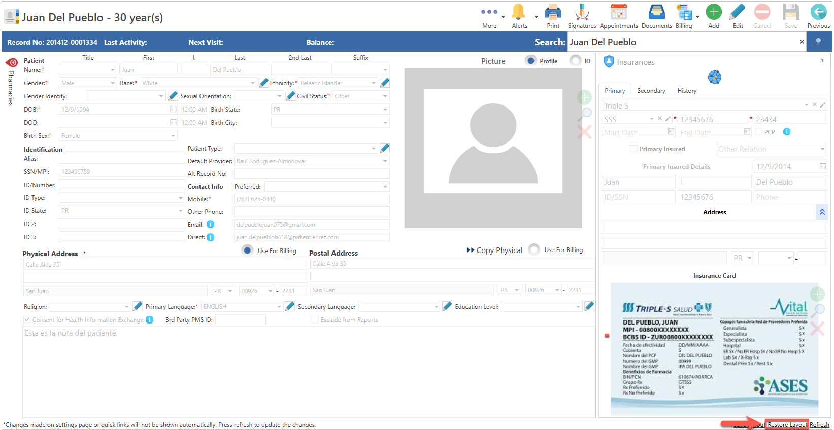Click the Copy Physical address button
834x430 pixels.
tap(494, 250)
